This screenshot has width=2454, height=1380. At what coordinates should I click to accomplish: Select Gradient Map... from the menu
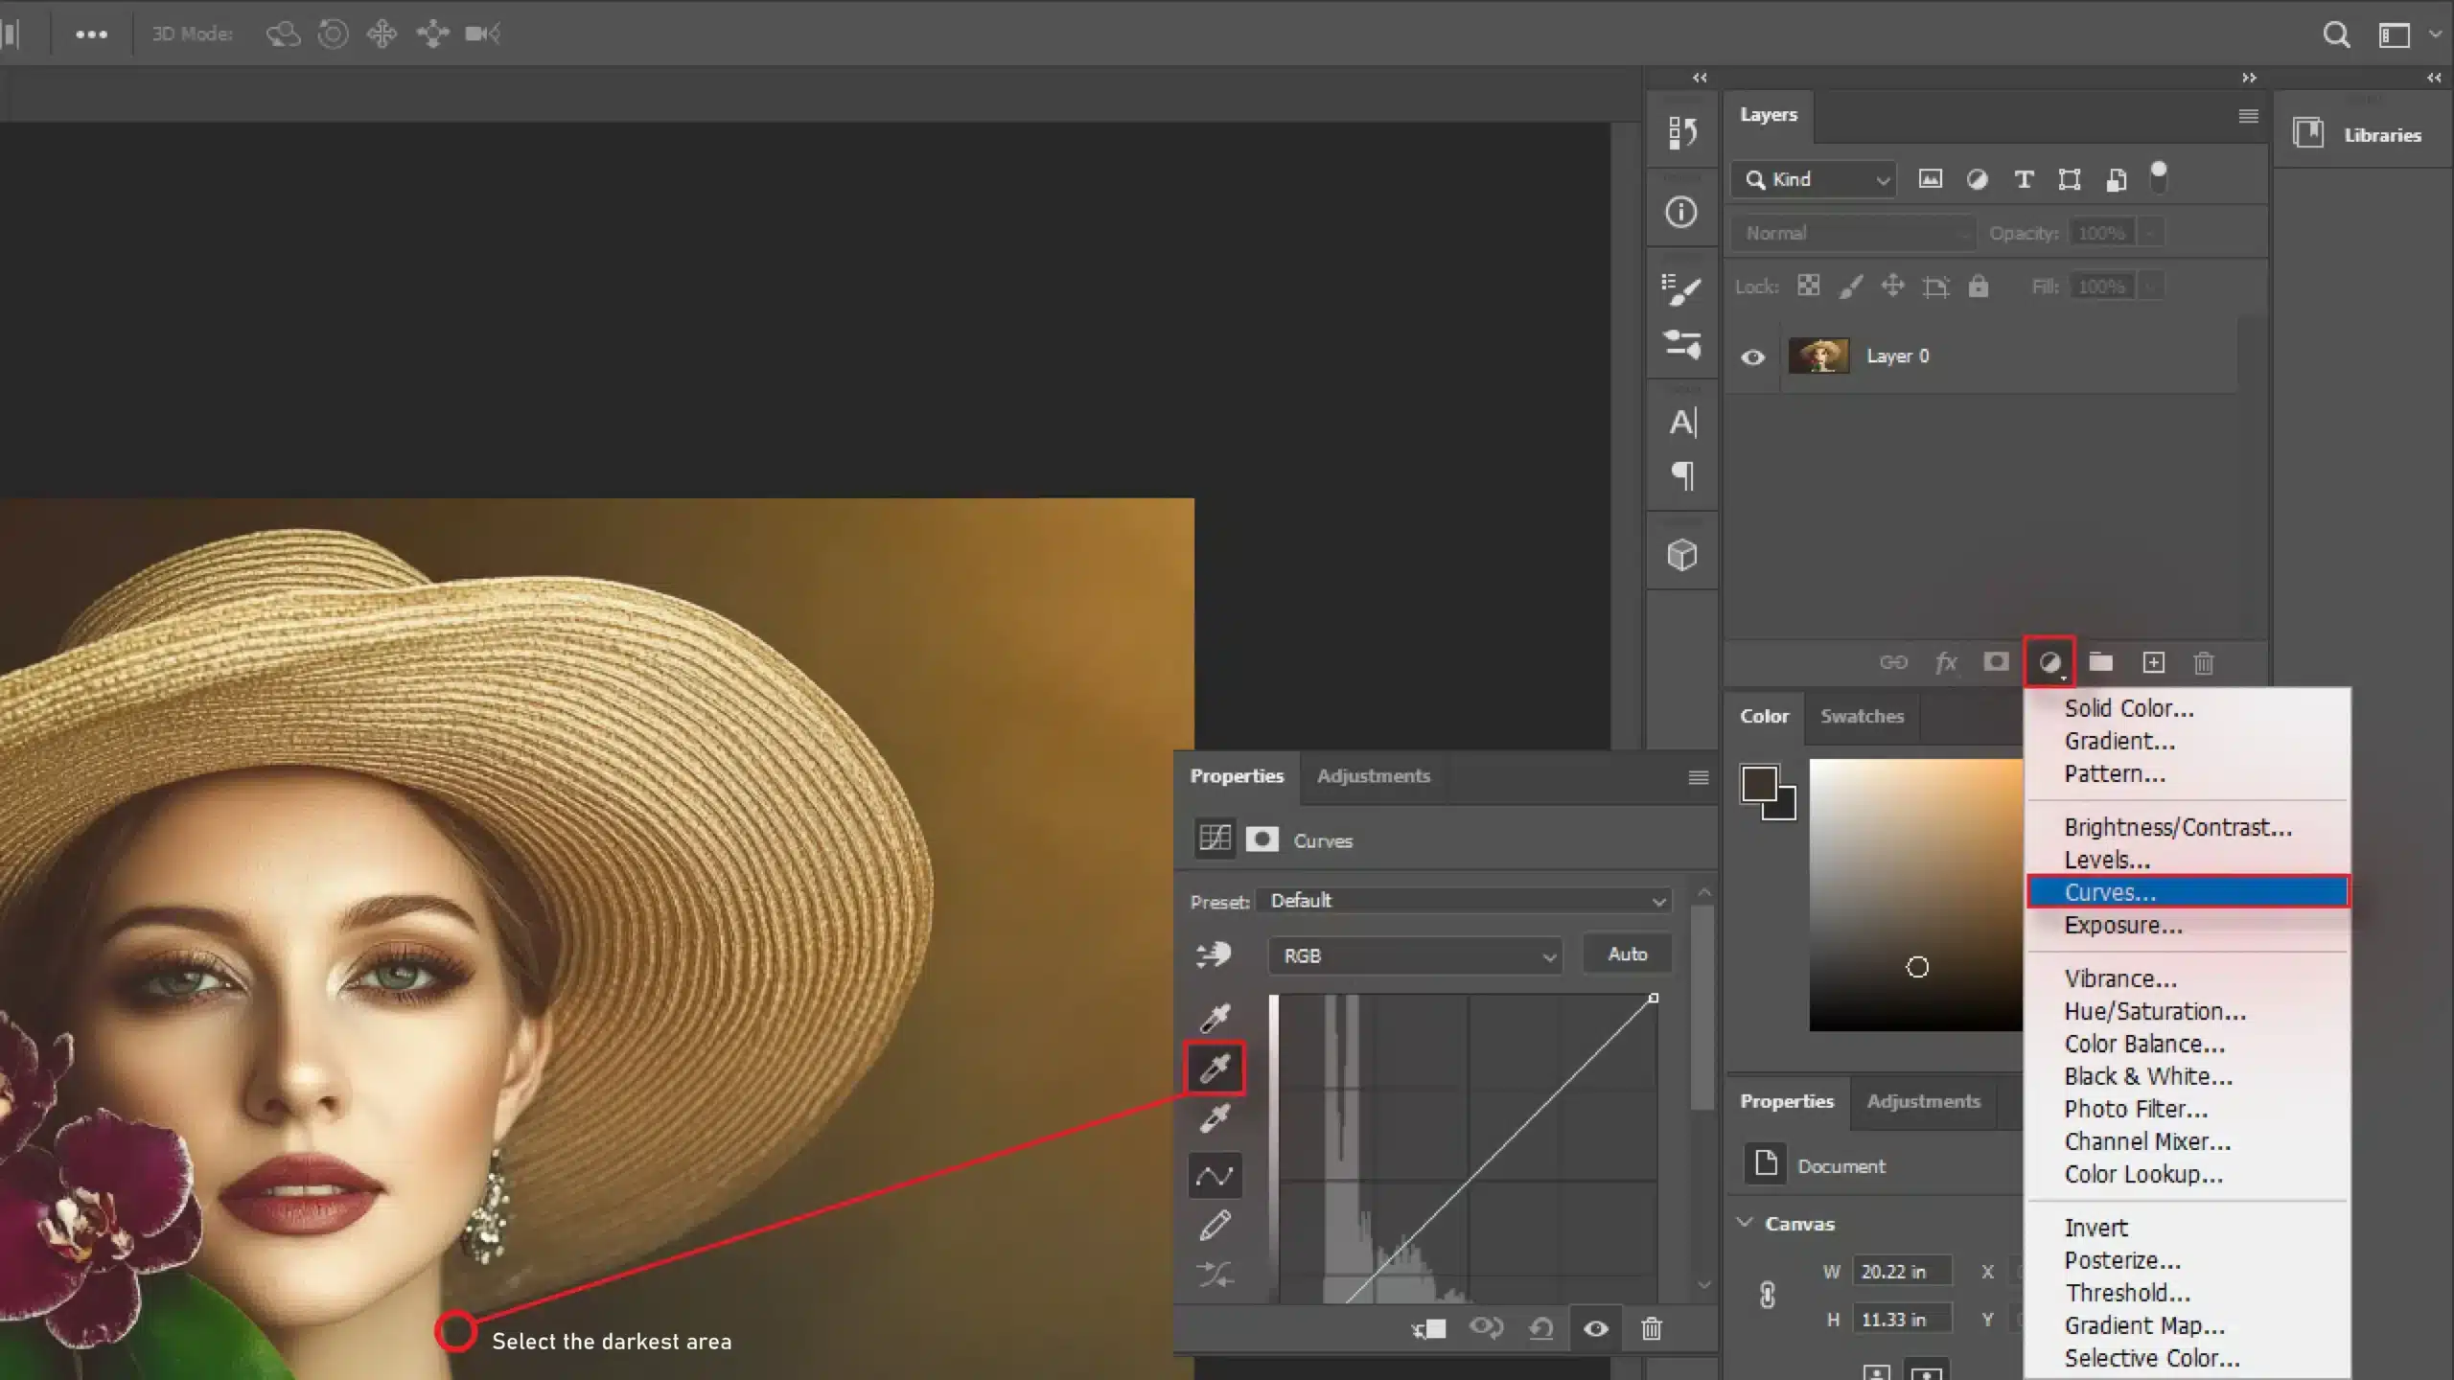[x=2144, y=1325]
